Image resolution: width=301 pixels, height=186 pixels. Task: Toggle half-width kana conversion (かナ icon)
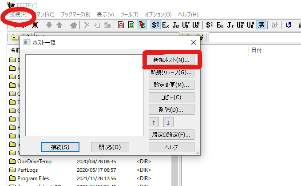pyautogui.click(x=275, y=25)
